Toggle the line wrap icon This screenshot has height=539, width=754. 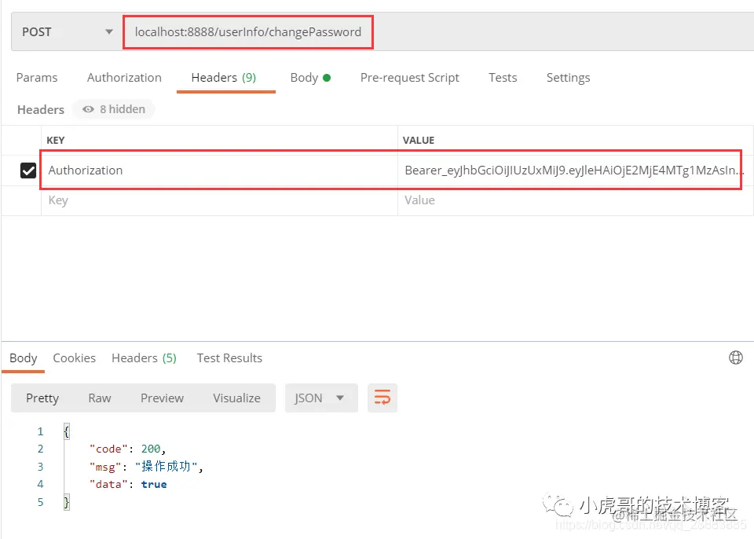click(382, 398)
